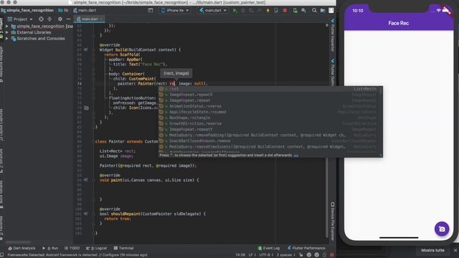Select the GrowthDirection.reverse suggestion
This screenshot has height=258, width=459.
pyautogui.click(x=270, y=123)
